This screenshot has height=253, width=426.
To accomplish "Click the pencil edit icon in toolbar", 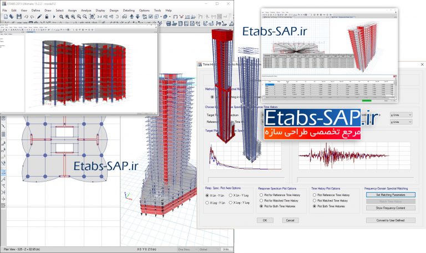I will pyautogui.click(x=40, y=17).
